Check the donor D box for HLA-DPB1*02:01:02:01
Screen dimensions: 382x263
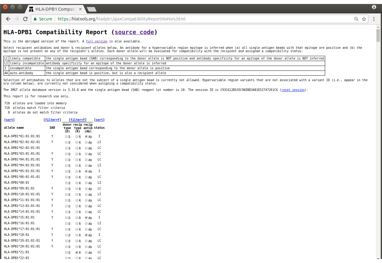[66, 142]
